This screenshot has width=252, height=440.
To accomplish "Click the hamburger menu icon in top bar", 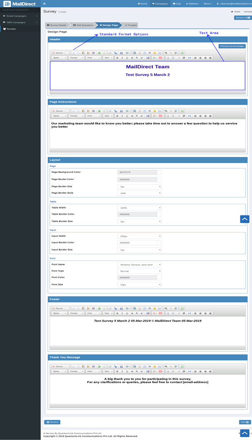I will 44,3.
